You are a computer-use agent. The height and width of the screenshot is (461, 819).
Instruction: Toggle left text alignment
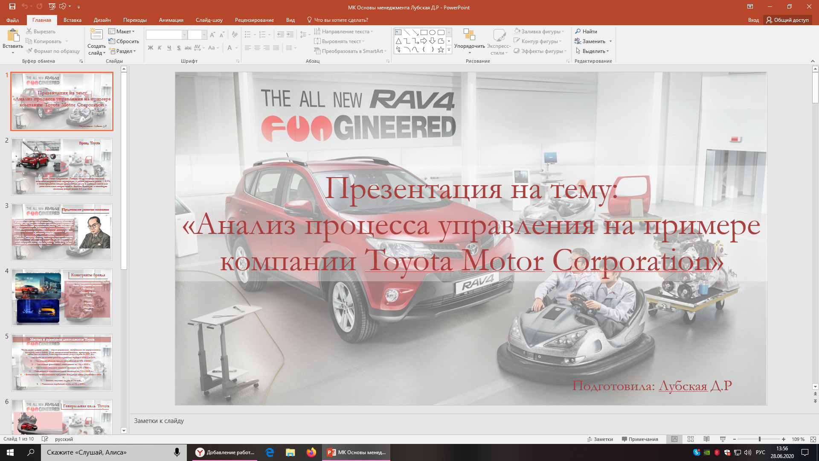(x=248, y=48)
